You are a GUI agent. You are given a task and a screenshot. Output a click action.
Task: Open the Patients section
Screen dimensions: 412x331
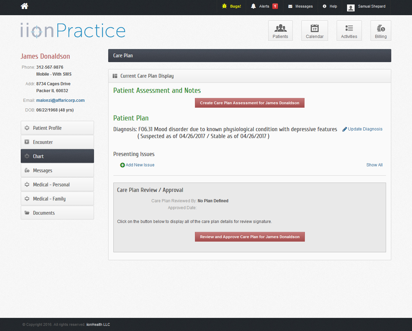coord(280,31)
